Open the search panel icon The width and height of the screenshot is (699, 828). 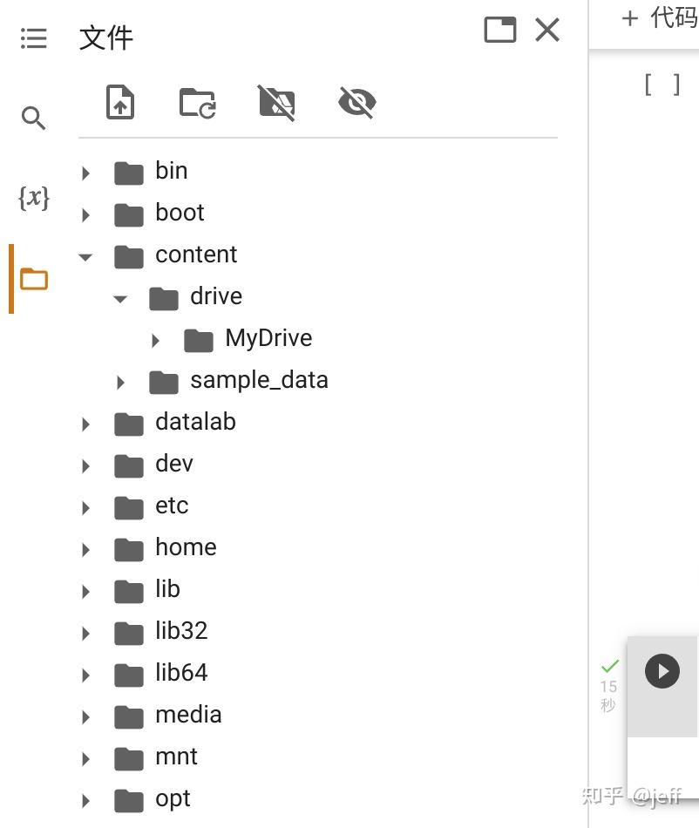pyautogui.click(x=33, y=118)
